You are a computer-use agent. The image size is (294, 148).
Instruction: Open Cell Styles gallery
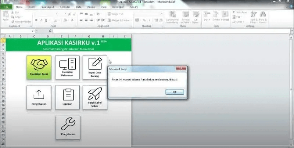click(196, 17)
